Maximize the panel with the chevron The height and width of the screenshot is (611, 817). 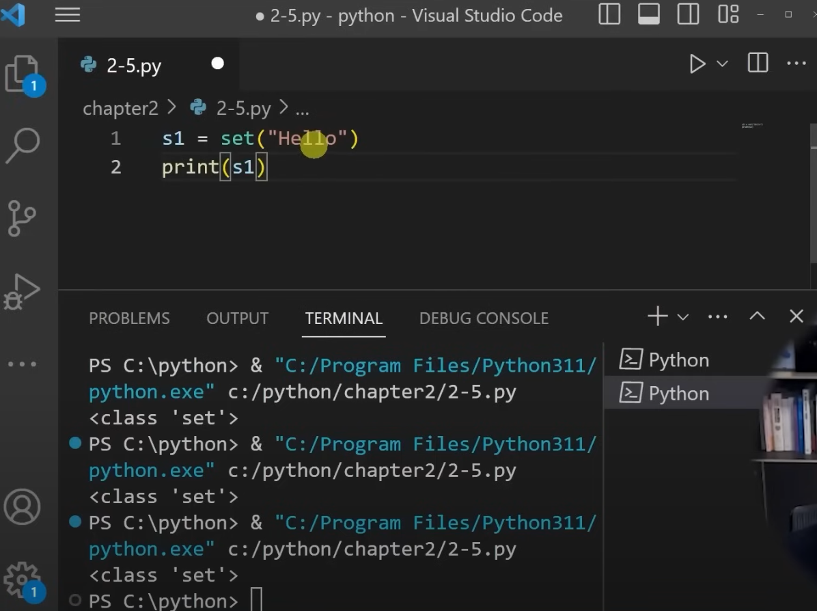tap(757, 316)
